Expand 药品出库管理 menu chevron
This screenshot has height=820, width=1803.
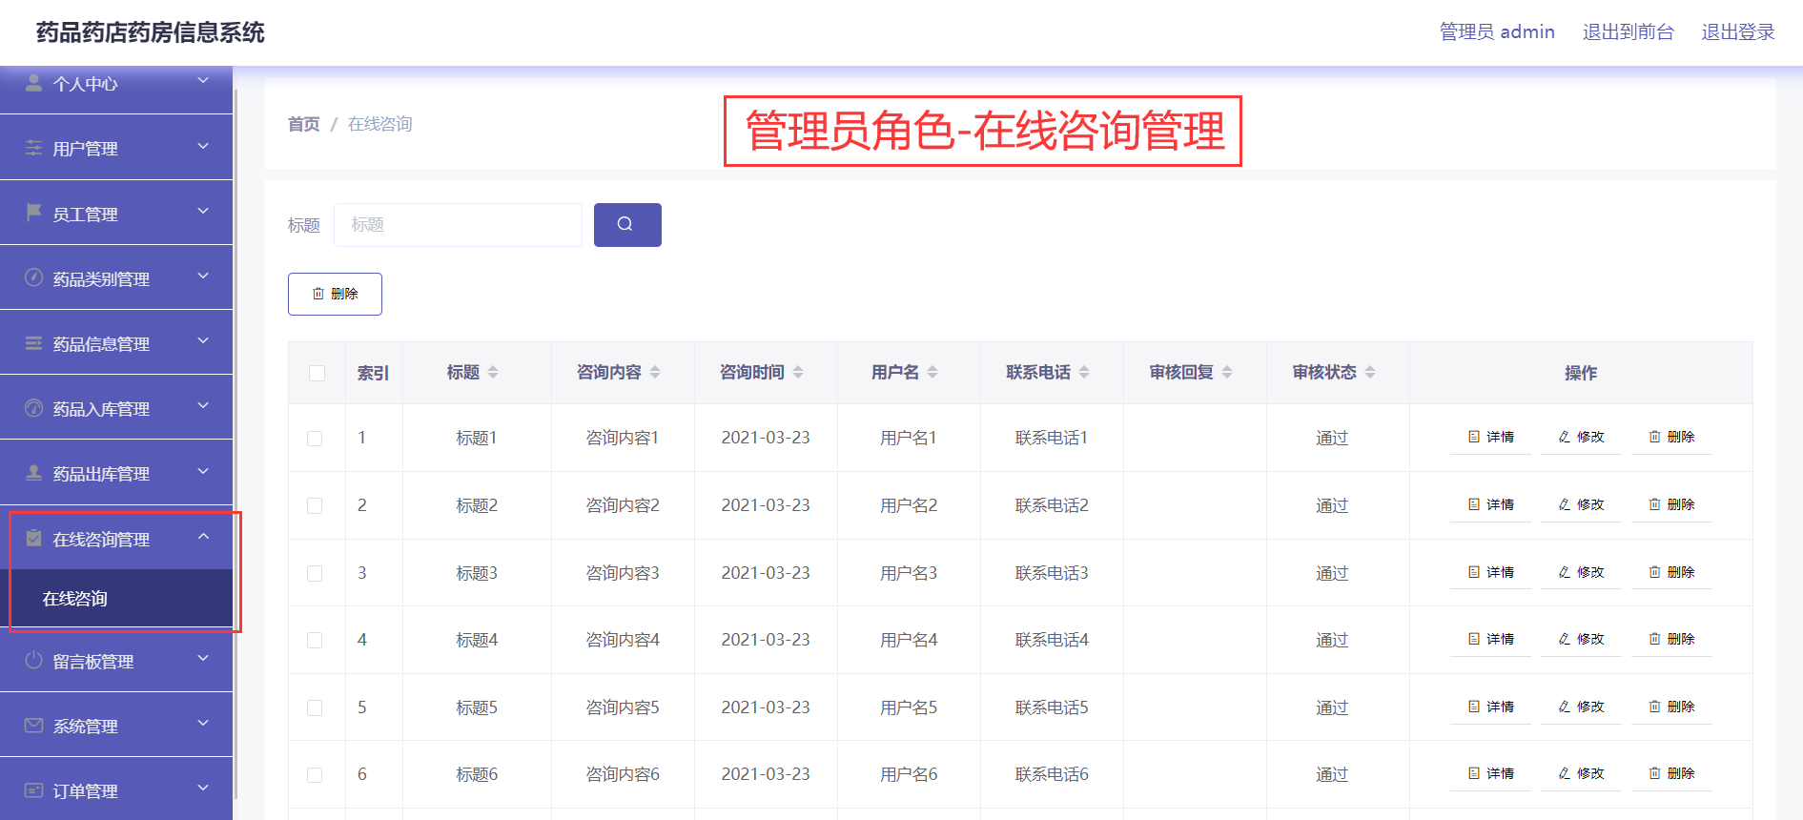point(203,471)
